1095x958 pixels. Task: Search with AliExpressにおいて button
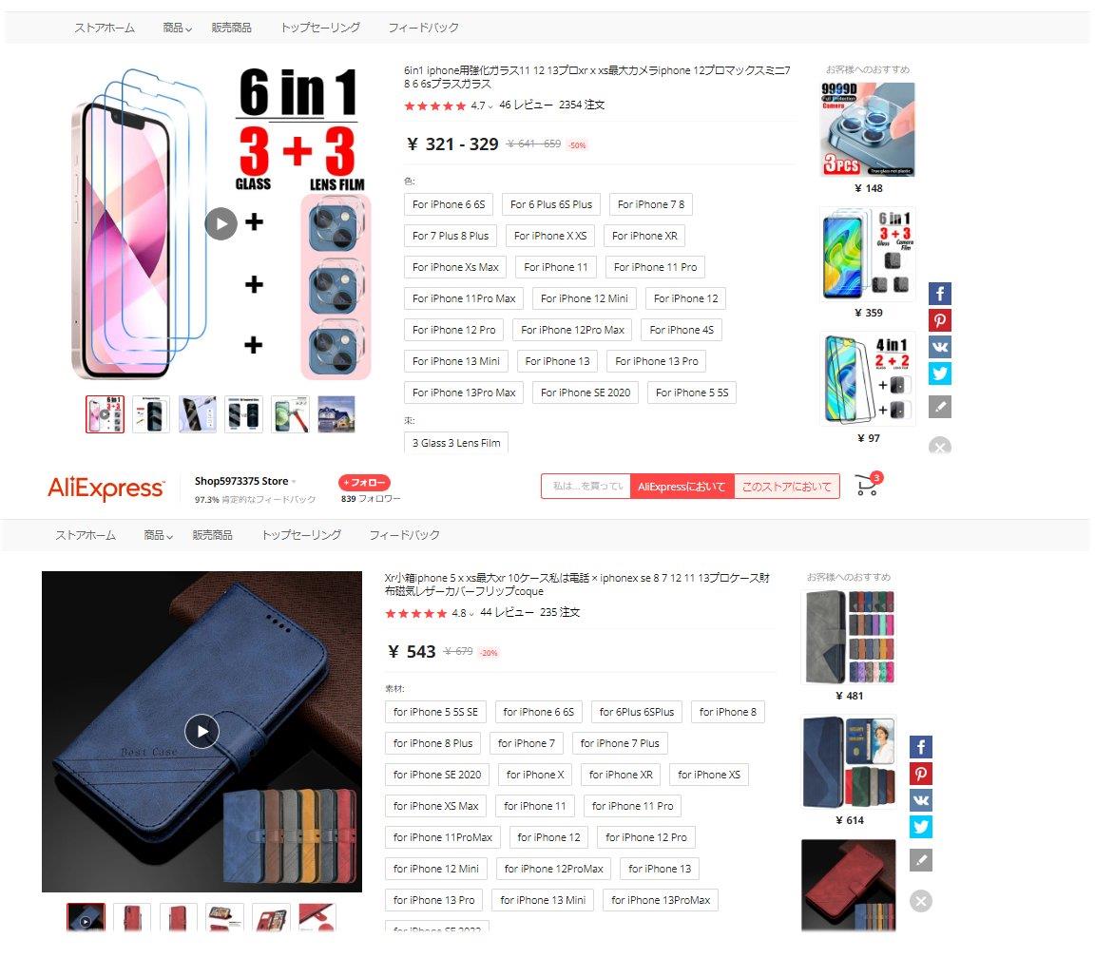[682, 486]
